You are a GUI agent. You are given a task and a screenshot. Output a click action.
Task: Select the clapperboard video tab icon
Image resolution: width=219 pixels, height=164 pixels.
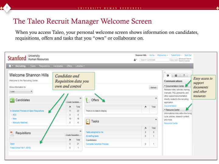click(176, 75)
